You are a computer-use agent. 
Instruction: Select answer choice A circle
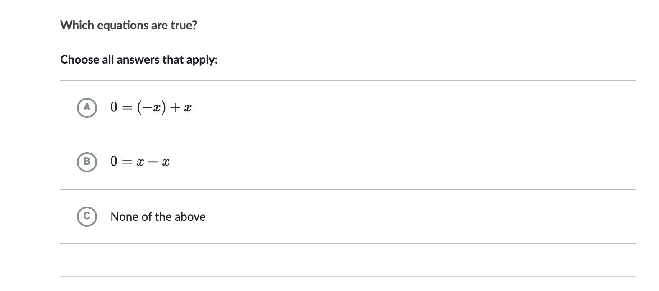87,107
